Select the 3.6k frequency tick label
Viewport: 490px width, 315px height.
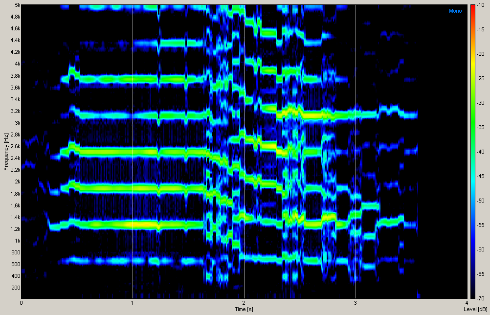coord(15,88)
